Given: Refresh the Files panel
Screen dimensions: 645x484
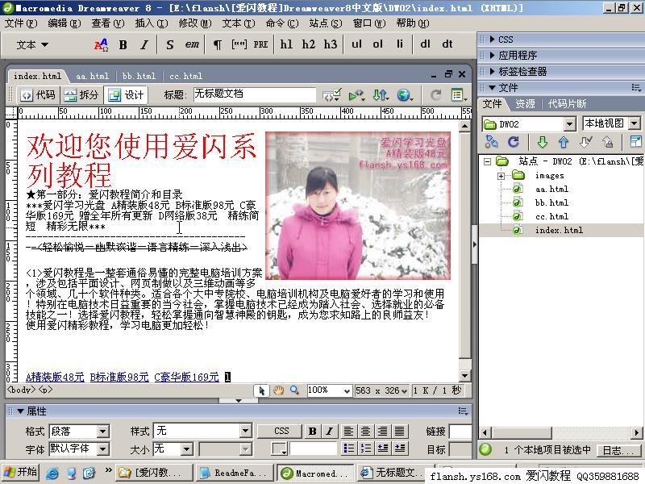Looking at the screenshot, I should [514, 143].
